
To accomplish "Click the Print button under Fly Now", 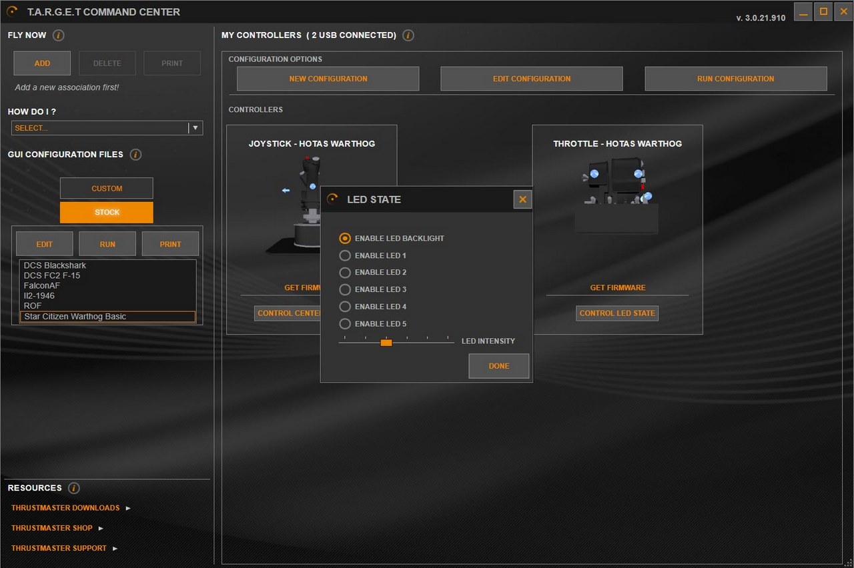I will point(172,63).
